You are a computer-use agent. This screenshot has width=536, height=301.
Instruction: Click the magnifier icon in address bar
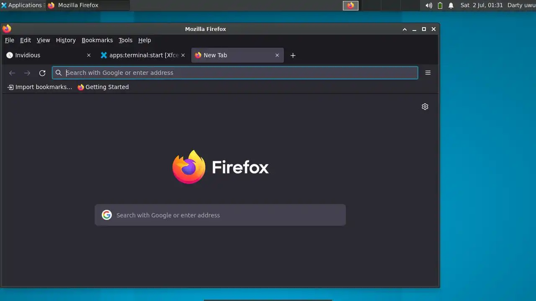click(x=59, y=73)
